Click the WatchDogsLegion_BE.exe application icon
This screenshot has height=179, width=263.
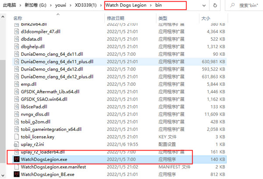[17, 174]
